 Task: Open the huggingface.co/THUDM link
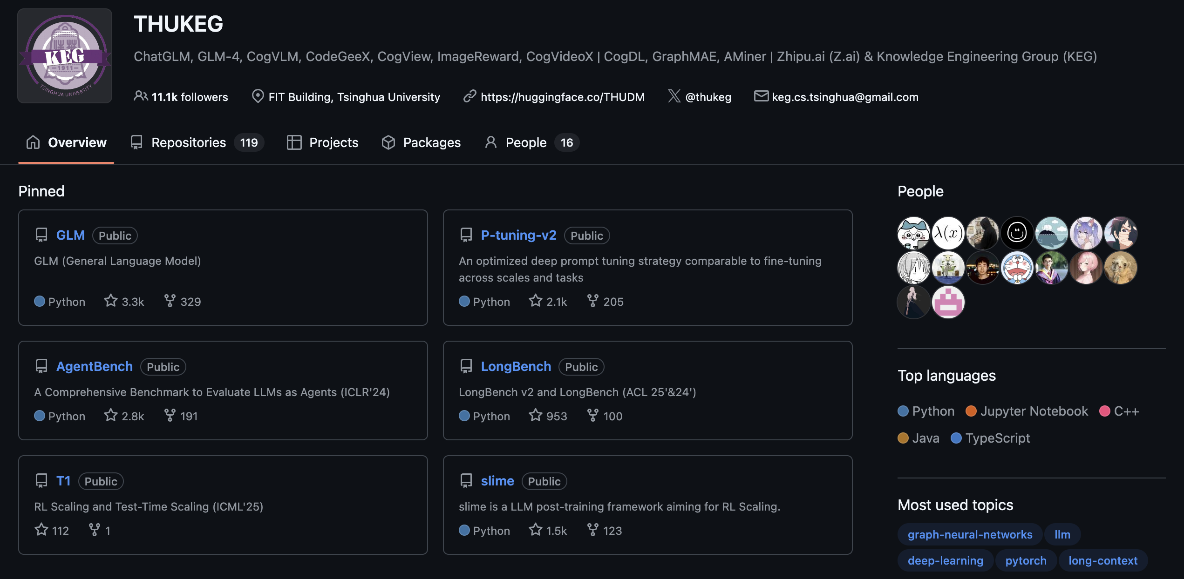pos(563,97)
